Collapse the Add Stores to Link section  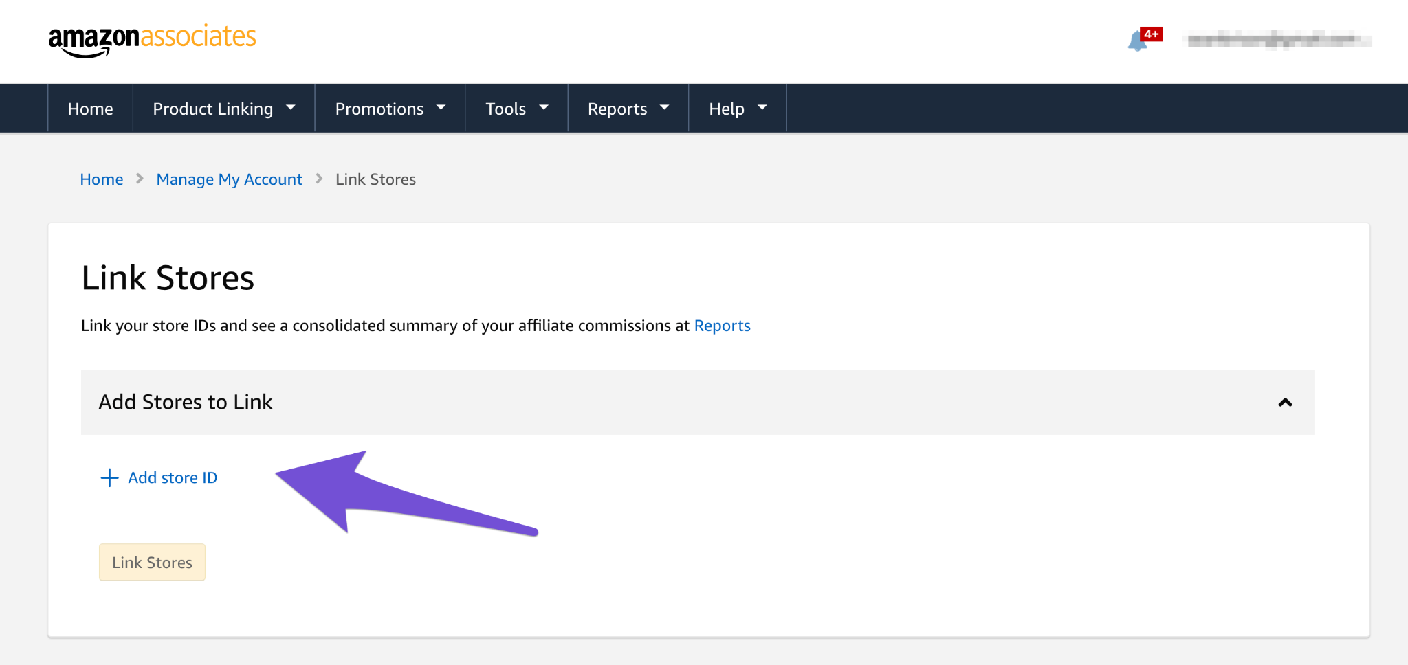tap(1285, 403)
